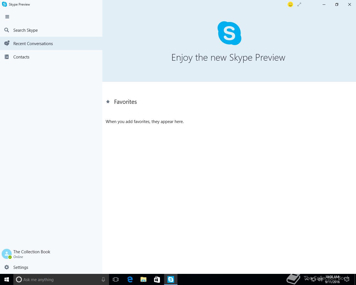Show hidden system tray icons
Viewport: 356px width, 285px height.
[x=307, y=279]
